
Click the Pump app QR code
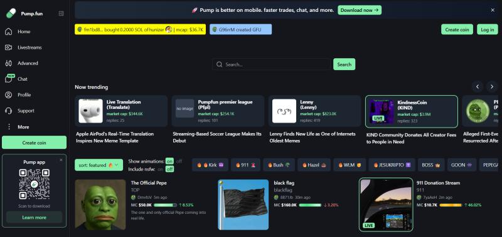click(x=35, y=184)
